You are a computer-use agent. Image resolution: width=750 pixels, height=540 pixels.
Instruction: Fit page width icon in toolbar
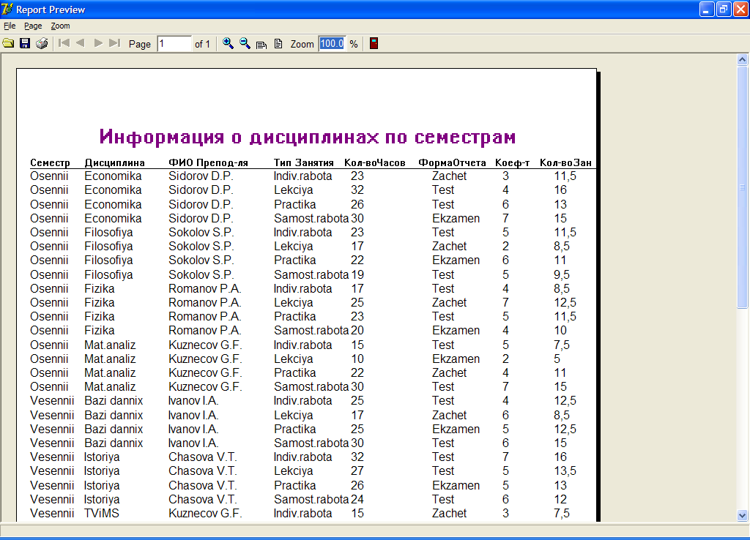tap(261, 44)
